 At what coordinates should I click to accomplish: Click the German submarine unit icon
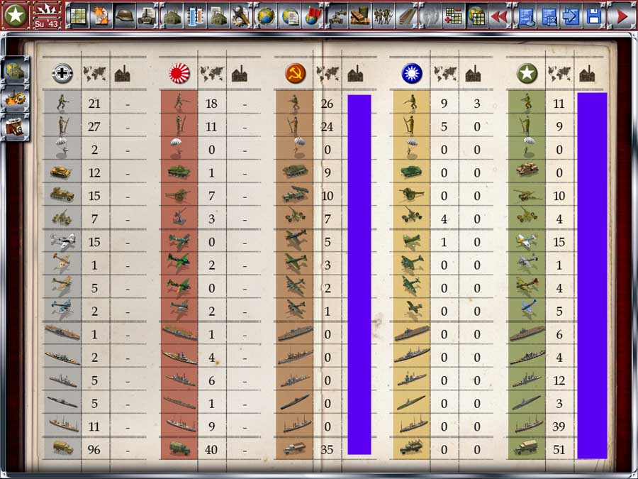click(x=62, y=402)
